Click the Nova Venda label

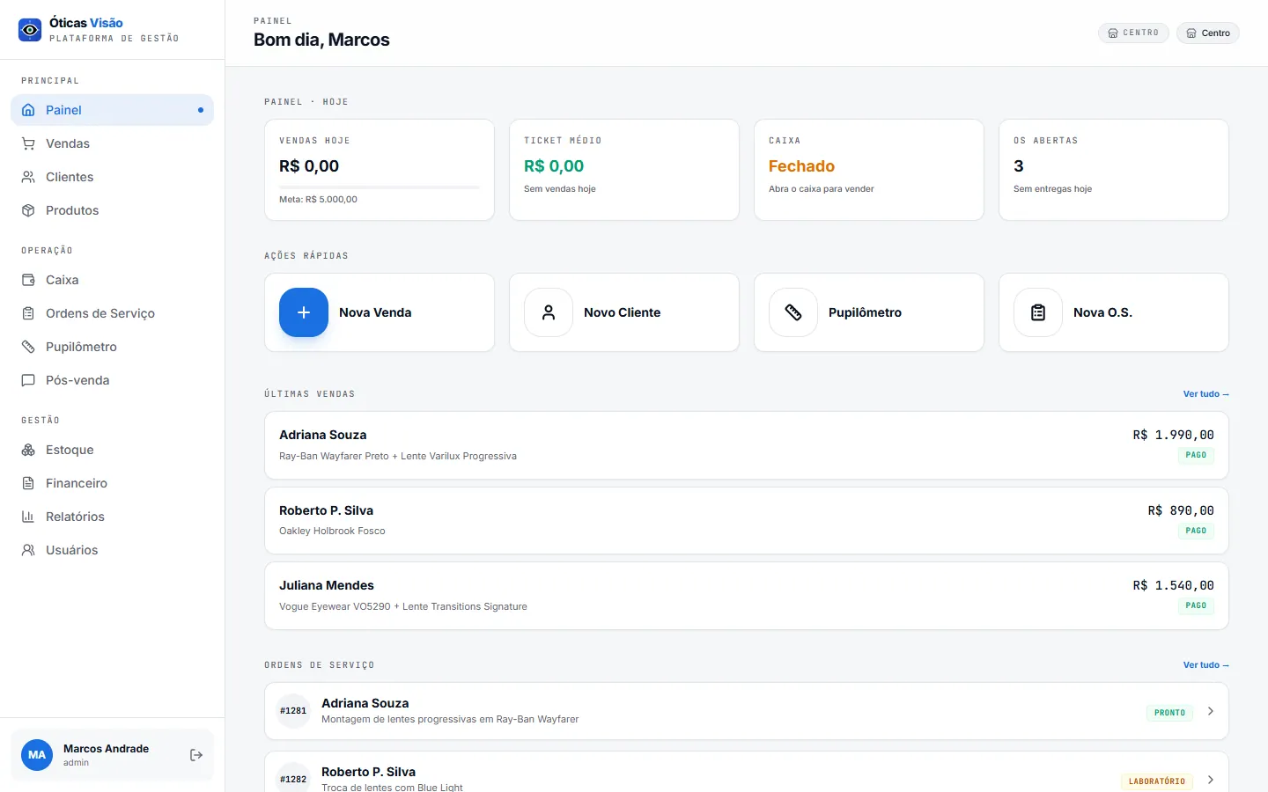[x=375, y=312]
